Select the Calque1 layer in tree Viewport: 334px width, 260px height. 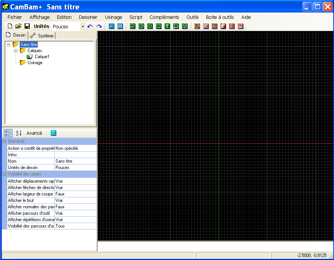(x=42, y=57)
